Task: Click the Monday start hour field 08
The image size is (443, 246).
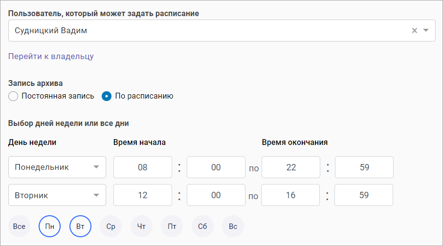Action: [143, 167]
